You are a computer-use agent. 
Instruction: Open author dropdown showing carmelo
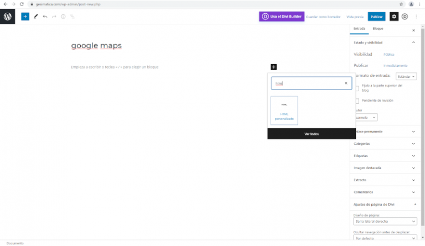click(x=366, y=117)
